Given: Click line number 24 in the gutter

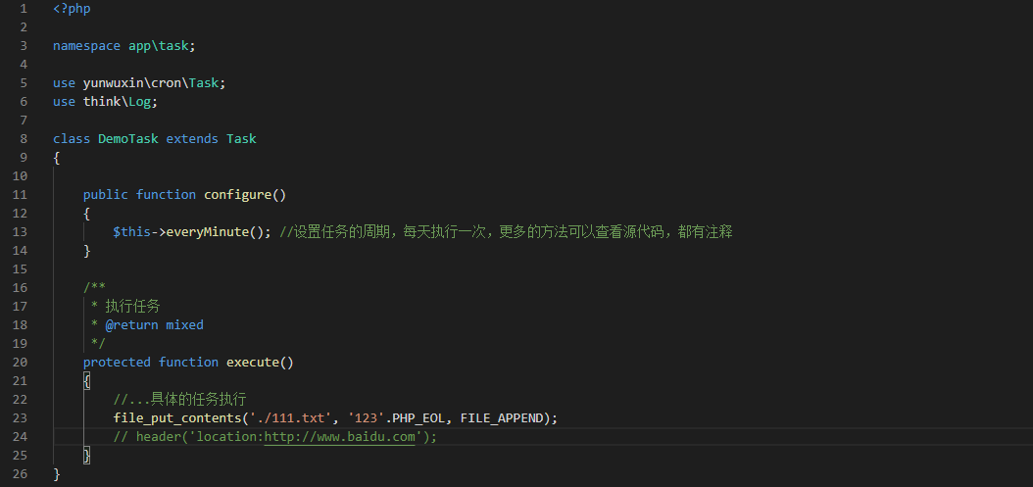Looking at the screenshot, I should pos(20,437).
